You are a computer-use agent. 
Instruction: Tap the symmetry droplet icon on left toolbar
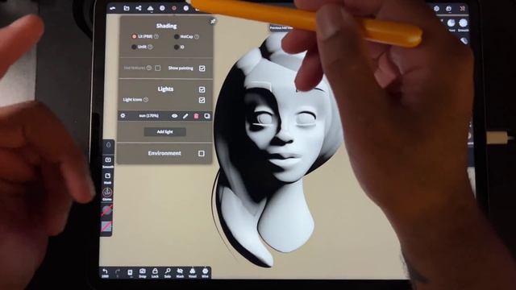(109, 145)
